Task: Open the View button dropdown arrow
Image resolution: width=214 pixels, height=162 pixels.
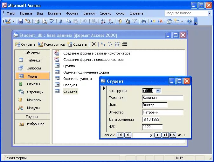Action: click(13, 21)
